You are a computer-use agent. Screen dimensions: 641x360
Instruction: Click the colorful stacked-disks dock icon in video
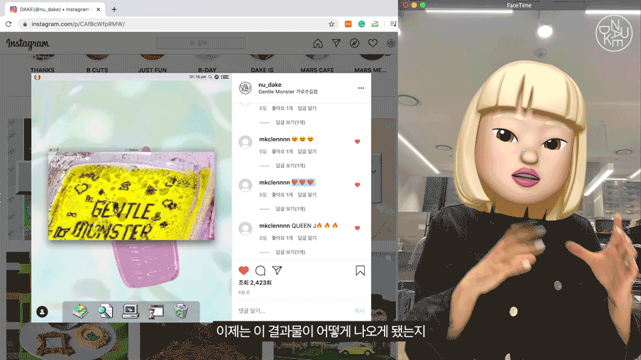tap(80, 311)
